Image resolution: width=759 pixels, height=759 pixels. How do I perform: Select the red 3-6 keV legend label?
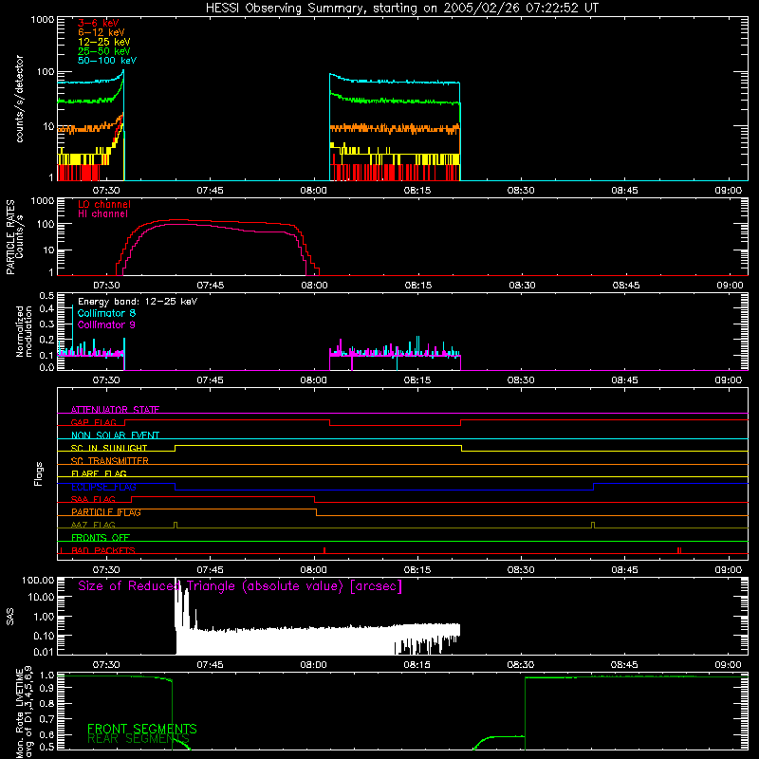pyautogui.click(x=99, y=23)
